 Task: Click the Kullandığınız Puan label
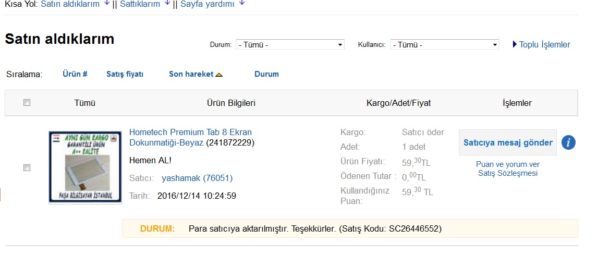365,196
